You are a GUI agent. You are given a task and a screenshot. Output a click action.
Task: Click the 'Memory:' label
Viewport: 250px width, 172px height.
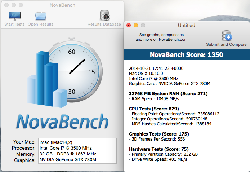pyautogui.click(x=26, y=154)
